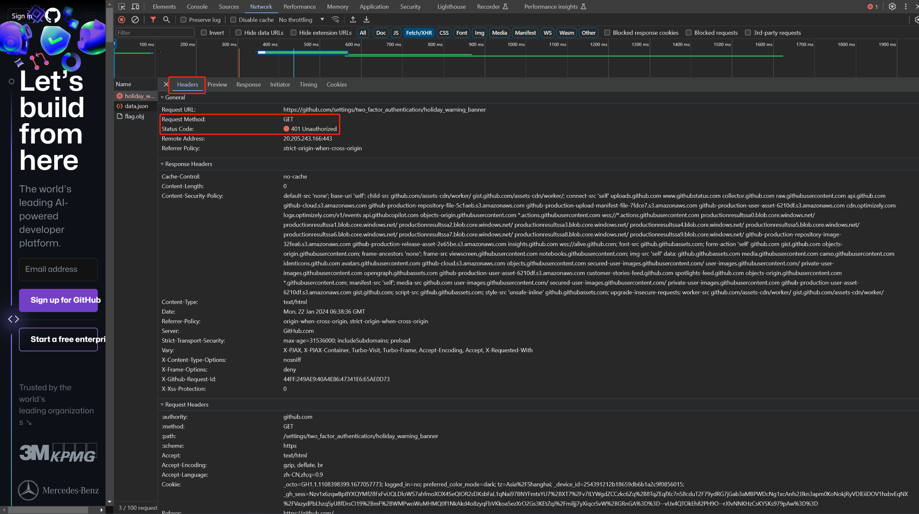Viewport: 919px width, 514px height.
Task: Open the Preview tab of request
Action: point(217,85)
